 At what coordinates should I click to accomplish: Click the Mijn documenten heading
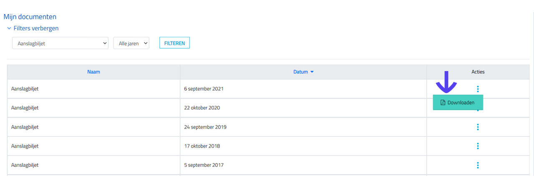30,17
